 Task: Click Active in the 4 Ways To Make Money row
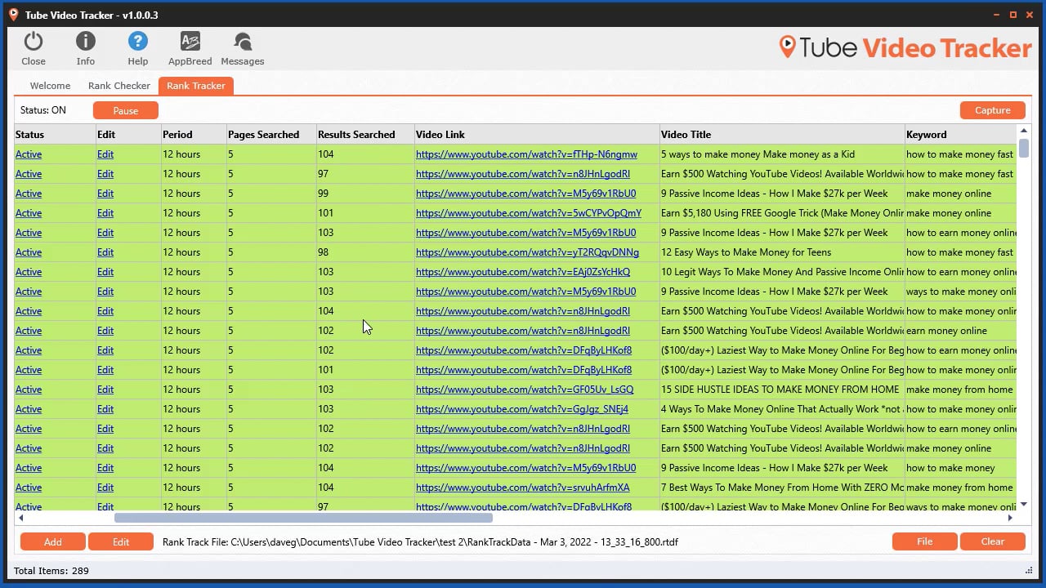pyautogui.click(x=29, y=409)
